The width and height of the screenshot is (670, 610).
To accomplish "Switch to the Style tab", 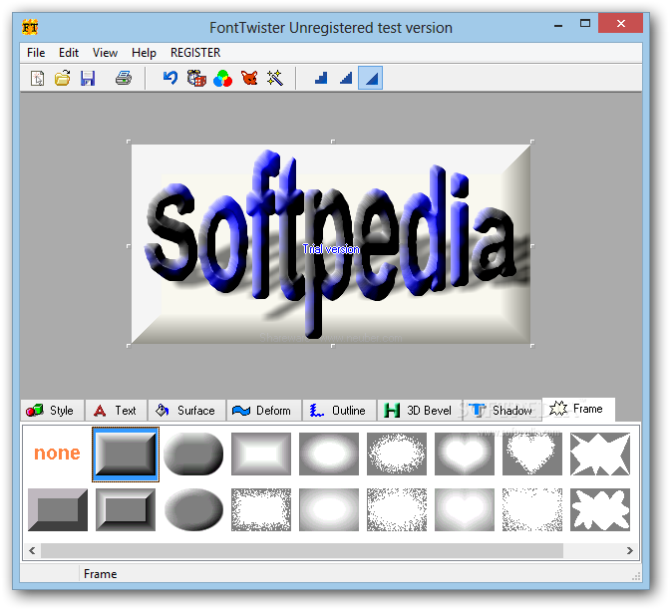I will pyautogui.click(x=52, y=411).
